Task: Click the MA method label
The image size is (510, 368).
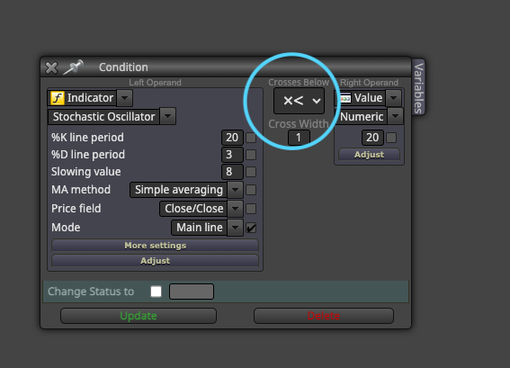Action: click(x=81, y=190)
